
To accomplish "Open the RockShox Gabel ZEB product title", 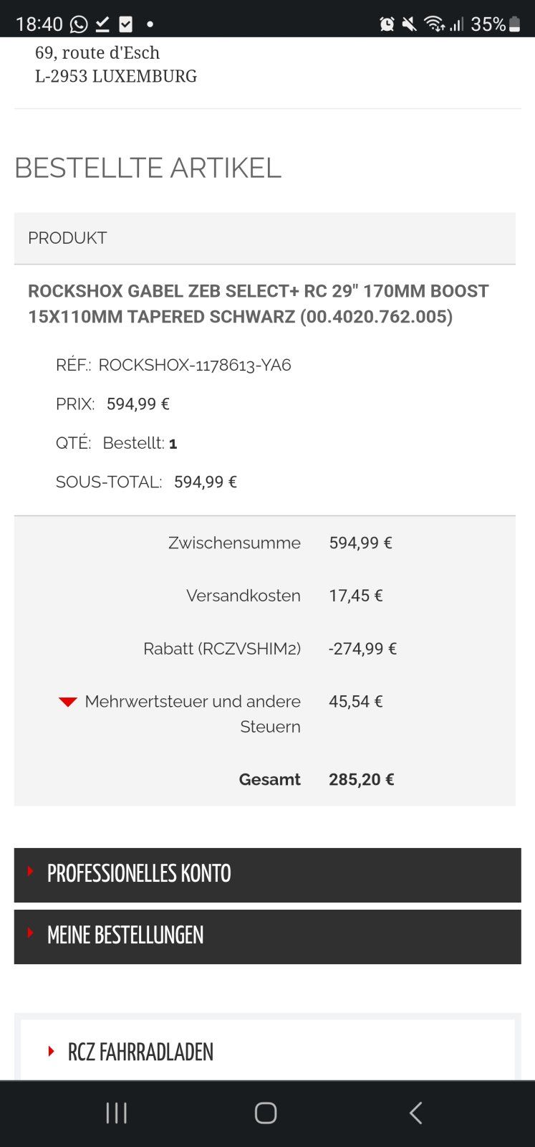I will [x=258, y=303].
